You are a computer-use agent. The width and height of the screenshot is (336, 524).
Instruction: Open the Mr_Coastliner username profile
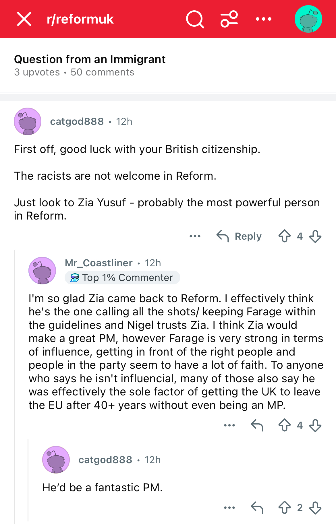coord(99,263)
